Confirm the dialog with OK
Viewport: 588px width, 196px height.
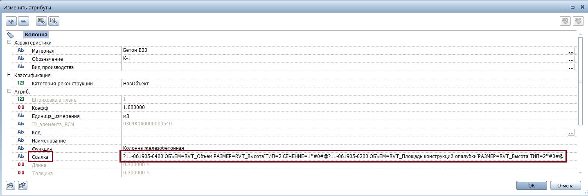[x=532, y=185]
